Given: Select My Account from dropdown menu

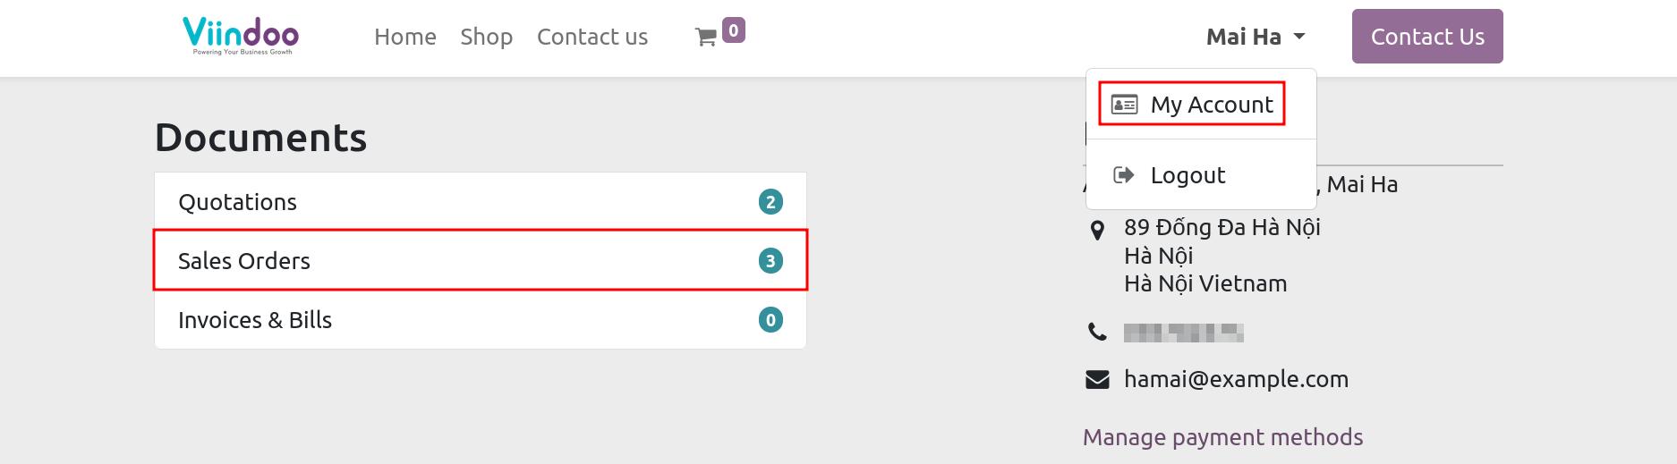Looking at the screenshot, I should 1201,105.
